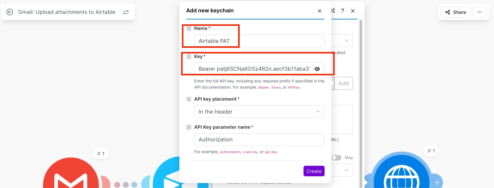Expand the API Key parameter name chevron

click(189, 127)
